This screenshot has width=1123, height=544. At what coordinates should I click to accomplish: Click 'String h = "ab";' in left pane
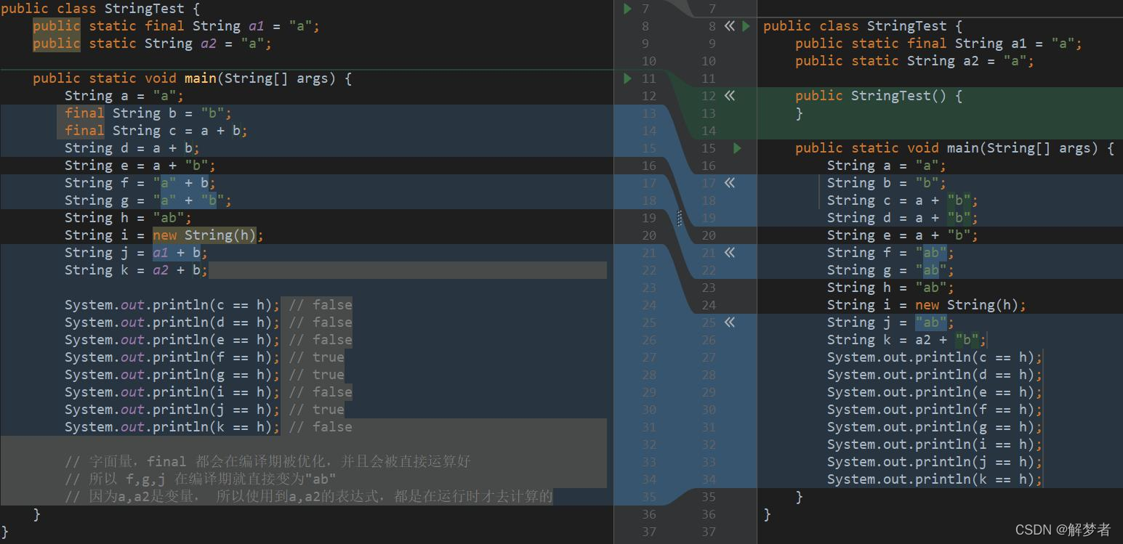(x=128, y=218)
